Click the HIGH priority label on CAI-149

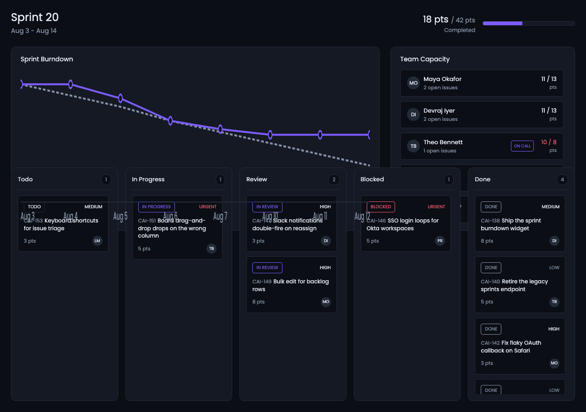(325, 268)
